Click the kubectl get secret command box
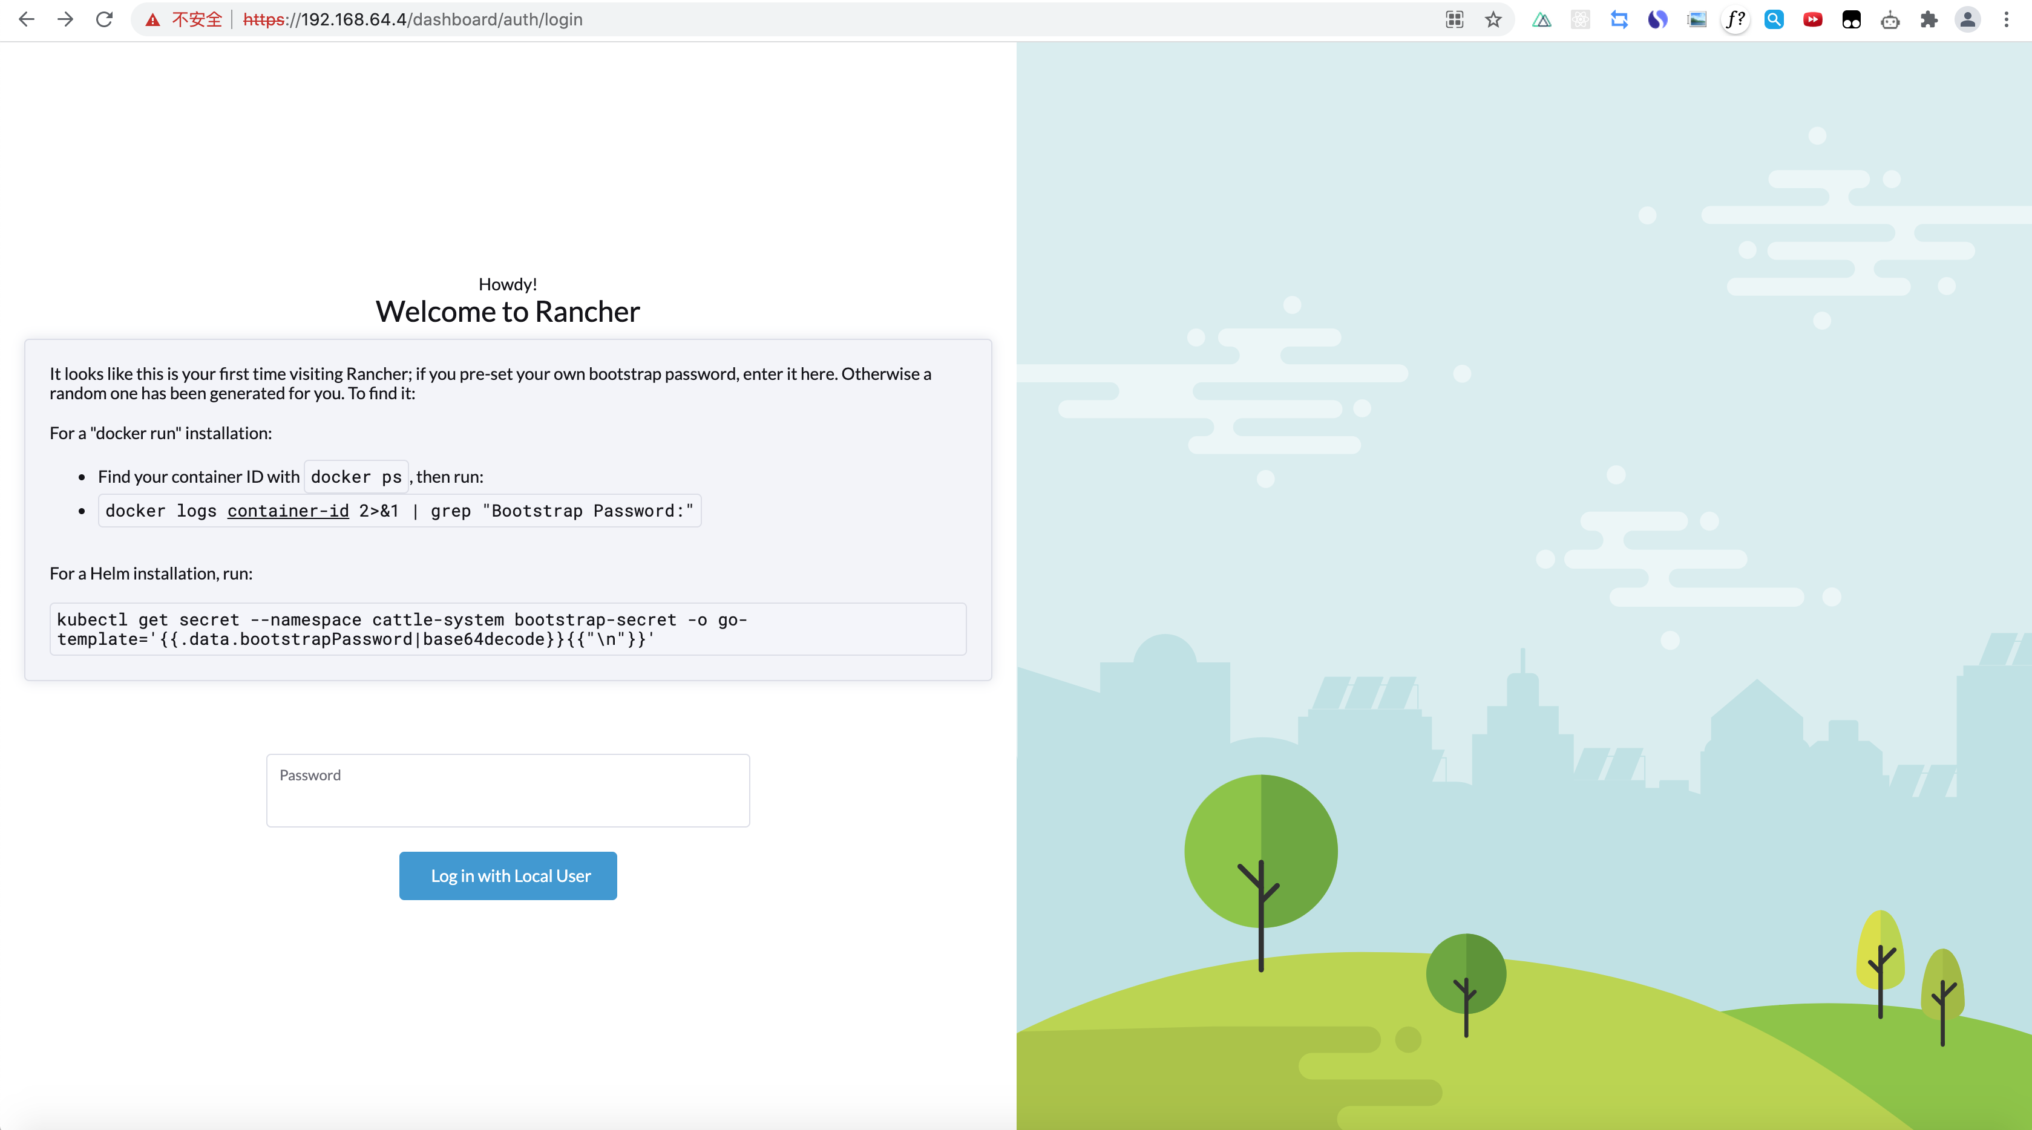Viewport: 2032px width, 1130px height. pyautogui.click(x=508, y=629)
